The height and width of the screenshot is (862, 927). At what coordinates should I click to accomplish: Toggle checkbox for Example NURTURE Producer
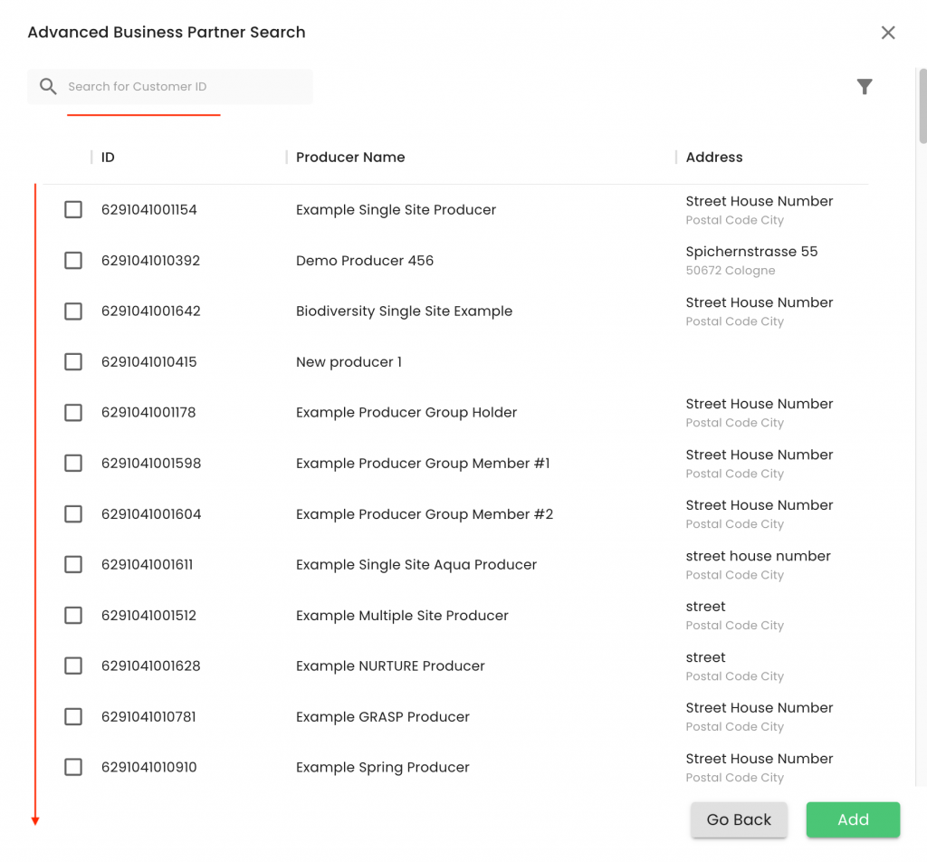click(73, 666)
